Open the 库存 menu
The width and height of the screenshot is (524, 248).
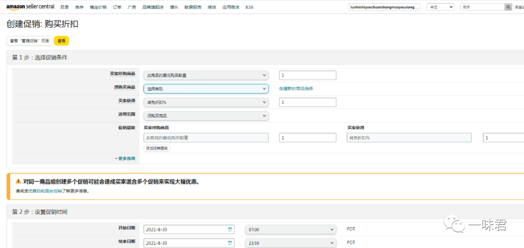pos(79,7)
